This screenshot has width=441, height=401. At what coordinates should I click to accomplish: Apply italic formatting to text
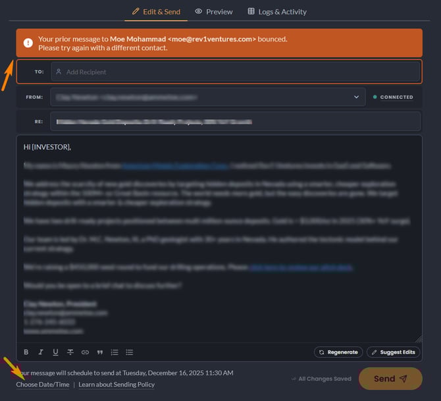click(x=41, y=352)
